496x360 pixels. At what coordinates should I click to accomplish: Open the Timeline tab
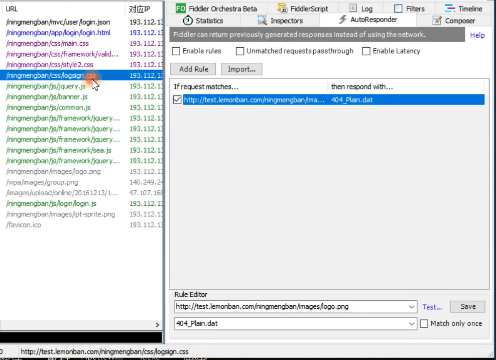(x=463, y=9)
